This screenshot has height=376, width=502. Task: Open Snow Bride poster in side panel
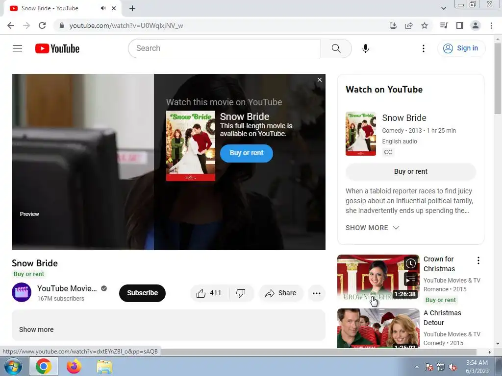tap(361, 134)
